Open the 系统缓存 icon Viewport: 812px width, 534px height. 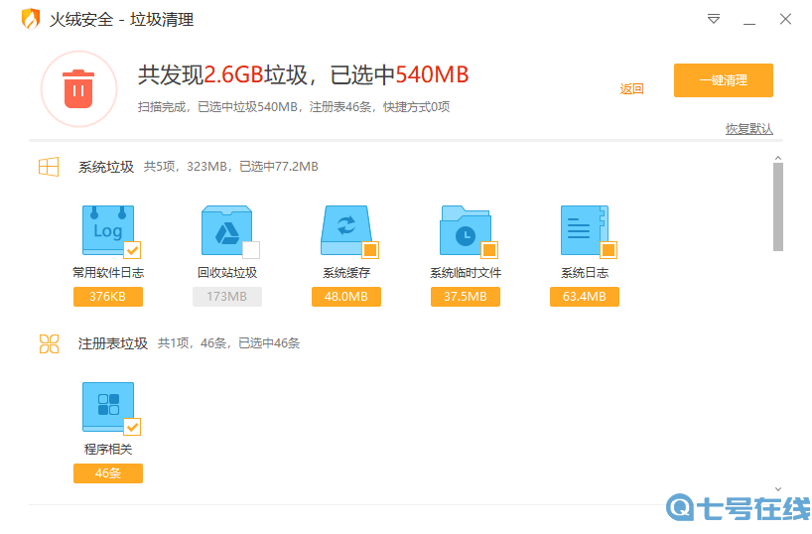coord(345,229)
